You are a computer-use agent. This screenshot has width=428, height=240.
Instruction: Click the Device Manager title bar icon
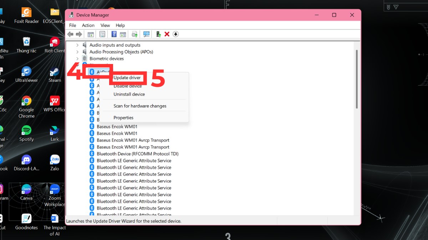[x=71, y=15]
